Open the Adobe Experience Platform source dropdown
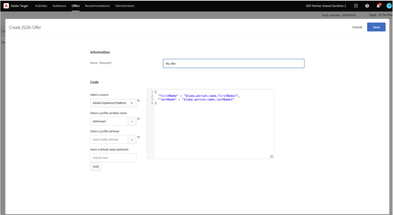This screenshot has width=393, height=215. click(x=113, y=103)
